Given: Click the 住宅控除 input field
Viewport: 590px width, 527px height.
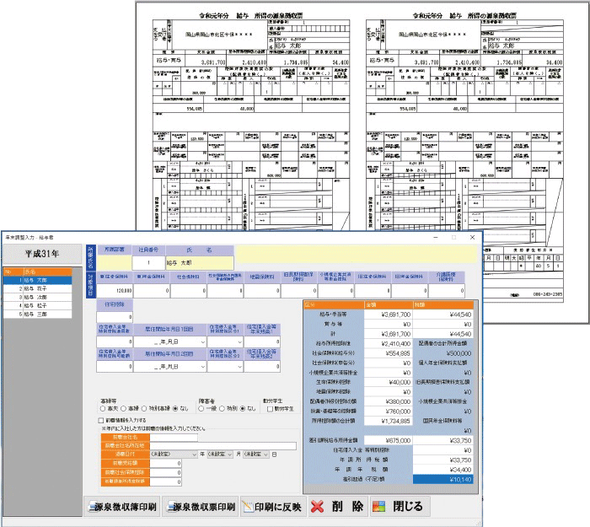Looking at the screenshot, I should click(x=115, y=317).
